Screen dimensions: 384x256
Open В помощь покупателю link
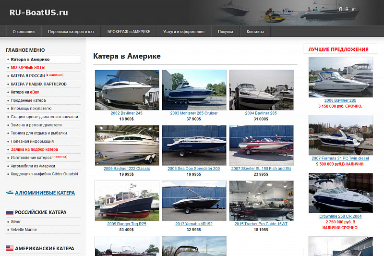pos(31,108)
